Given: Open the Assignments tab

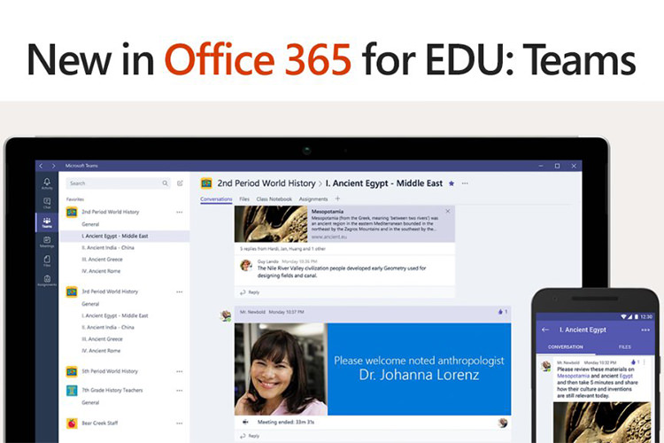Looking at the screenshot, I should pyautogui.click(x=313, y=198).
